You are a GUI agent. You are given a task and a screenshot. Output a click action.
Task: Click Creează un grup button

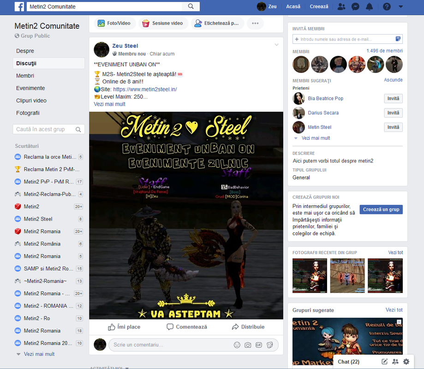click(x=381, y=209)
